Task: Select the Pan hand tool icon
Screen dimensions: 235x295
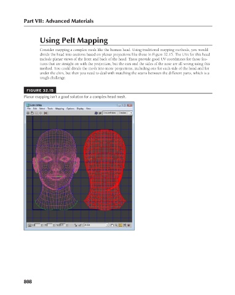Action: coord(112,225)
